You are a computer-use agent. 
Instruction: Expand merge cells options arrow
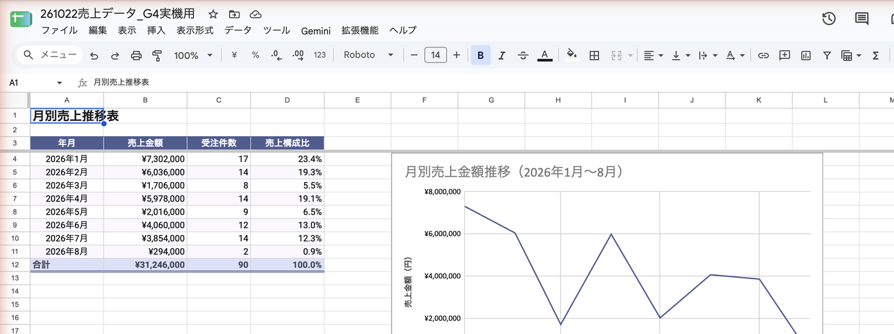pos(630,55)
